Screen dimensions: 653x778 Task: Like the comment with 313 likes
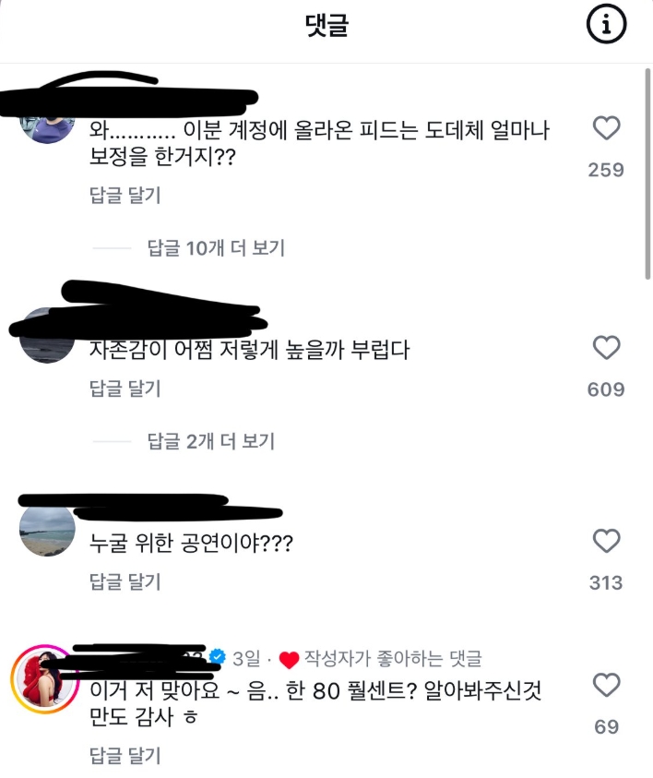point(606,540)
